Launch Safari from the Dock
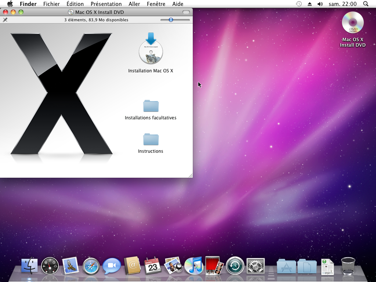 (x=91, y=266)
